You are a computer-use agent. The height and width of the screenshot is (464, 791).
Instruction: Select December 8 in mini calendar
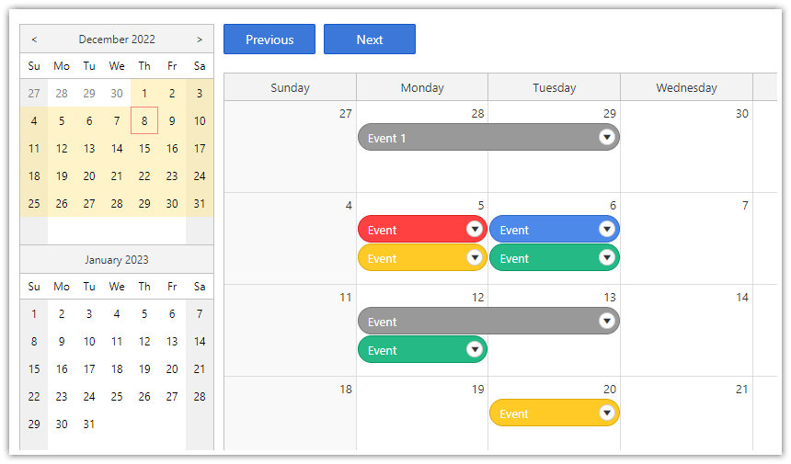pos(144,120)
